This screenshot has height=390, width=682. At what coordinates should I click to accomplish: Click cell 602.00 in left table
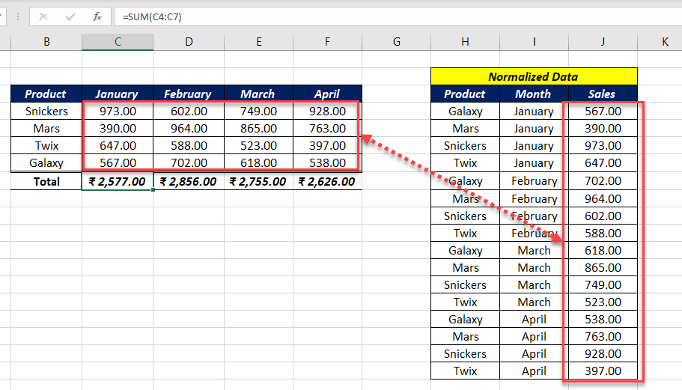coord(189,112)
